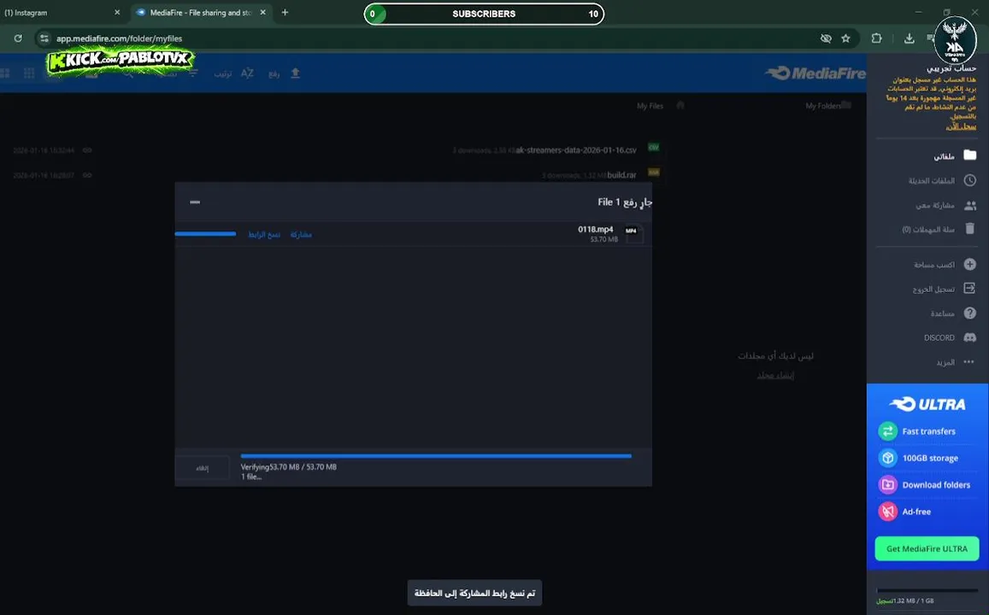This screenshot has width=989, height=615.
Task: Open the My Folders folder icon
Action: pos(846,104)
